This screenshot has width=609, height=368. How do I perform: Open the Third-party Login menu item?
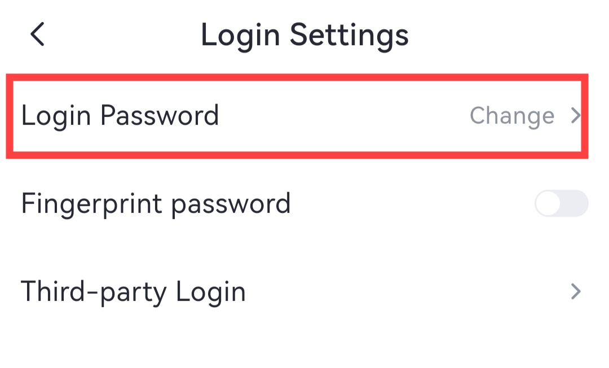point(297,292)
